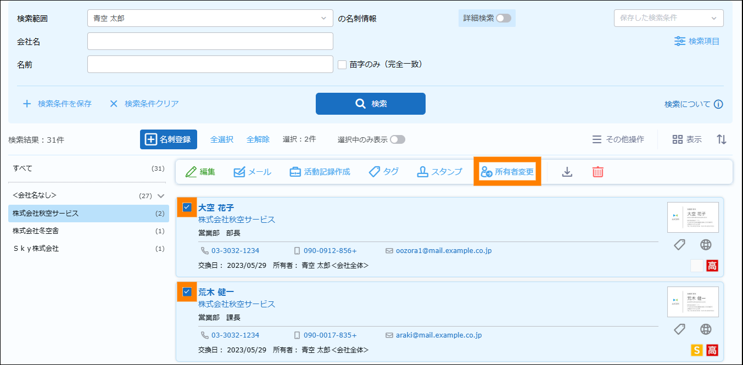The width and height of the screenshot is (743, 365).
Task: Expand the <会社名なし> group chevron
Action: (x=161, y=196)
